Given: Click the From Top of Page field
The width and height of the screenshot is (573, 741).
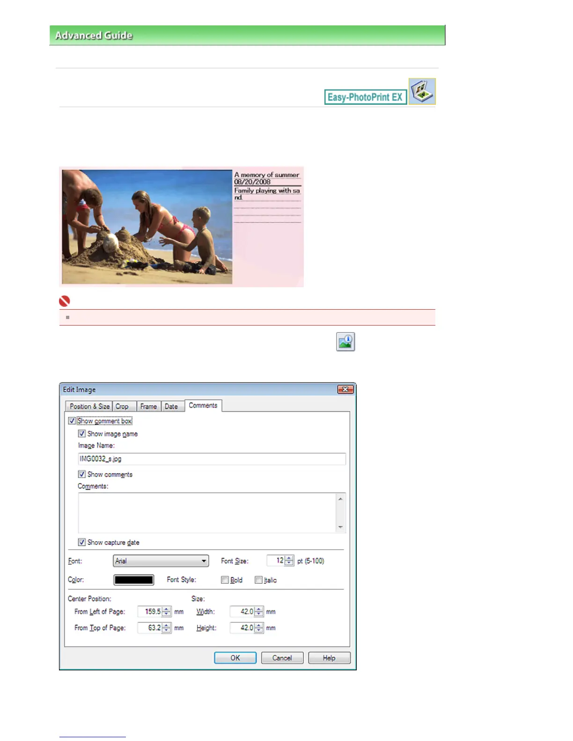Looking at the screenshot, I should tap(150, 628).
